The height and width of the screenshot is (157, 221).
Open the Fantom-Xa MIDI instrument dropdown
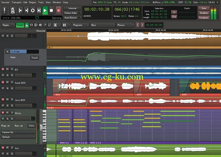(x=18, y=132)
